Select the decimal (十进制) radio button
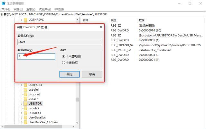The width and height of the screenshot is (206, 129). (x=63, y=63)
